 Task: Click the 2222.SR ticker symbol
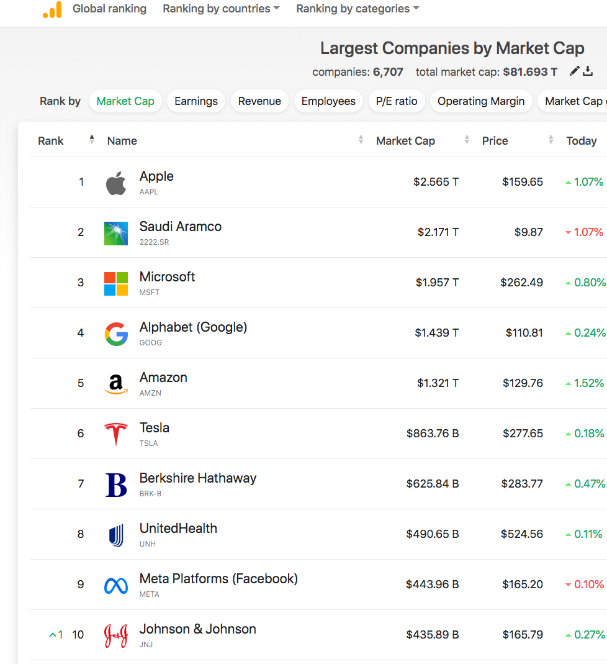click(154, 242)
